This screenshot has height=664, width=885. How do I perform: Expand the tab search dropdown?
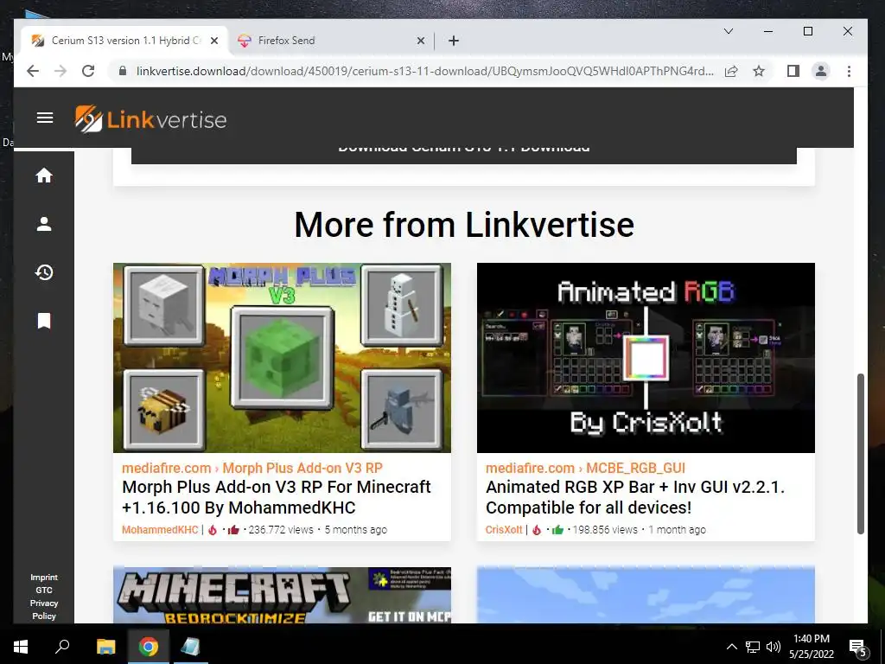click(729, 31)
